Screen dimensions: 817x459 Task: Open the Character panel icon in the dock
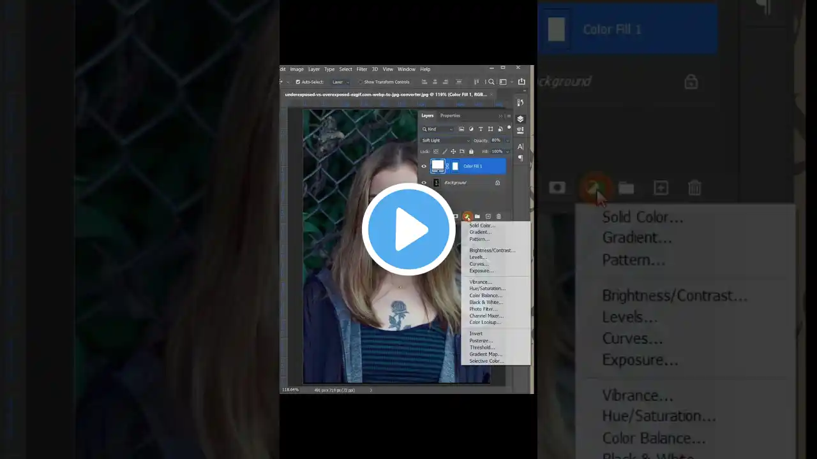point(520,147)
